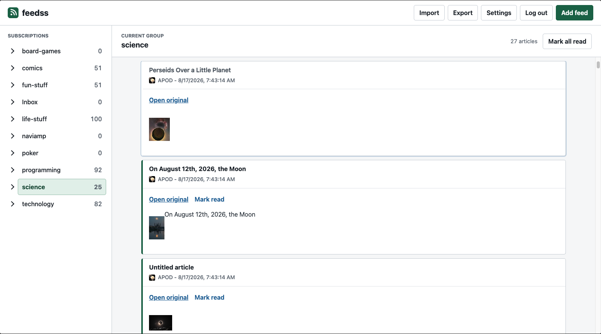Expand the naviamp group chevron
Viewport: 601px width, 334px height.
coord(13,136)
